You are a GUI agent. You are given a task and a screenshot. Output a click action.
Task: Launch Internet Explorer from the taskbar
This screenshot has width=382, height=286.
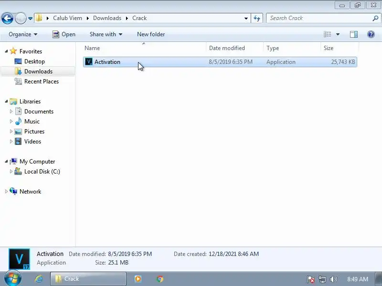tap(39, 279)
